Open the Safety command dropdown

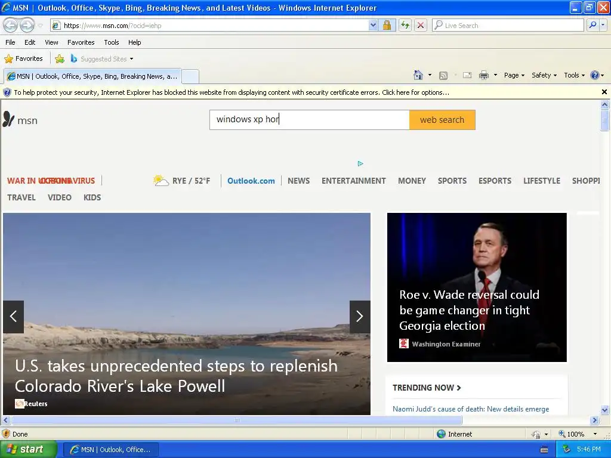click(544, 75)
